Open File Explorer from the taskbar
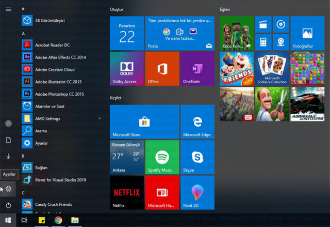This screenshot has height=227, width=330. tap(75, 220)
